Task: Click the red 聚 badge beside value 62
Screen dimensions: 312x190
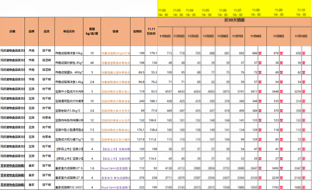Action: click(304, 72)
